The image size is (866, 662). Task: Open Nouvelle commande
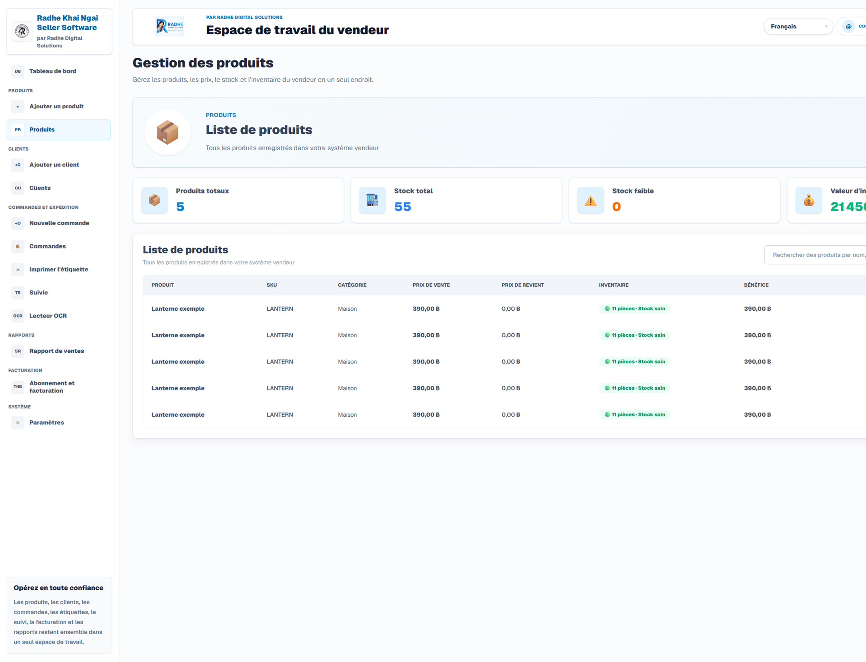coord(59,223)
